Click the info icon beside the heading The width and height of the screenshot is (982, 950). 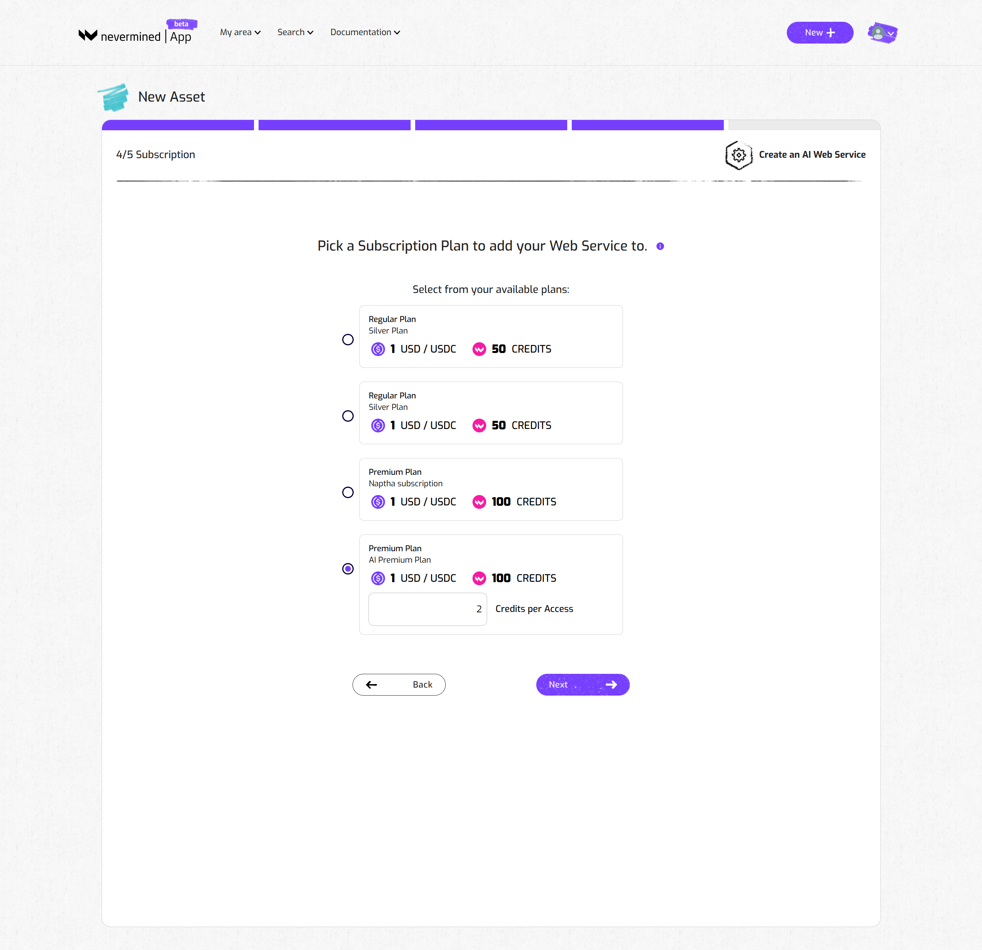[x=660, y=246]
